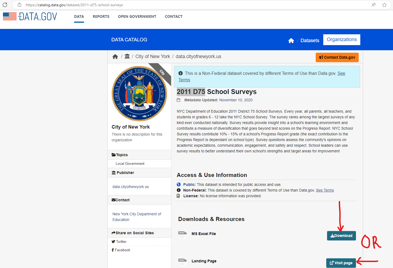Click the Landing Page data icon
393x268 pixels.
182,263
